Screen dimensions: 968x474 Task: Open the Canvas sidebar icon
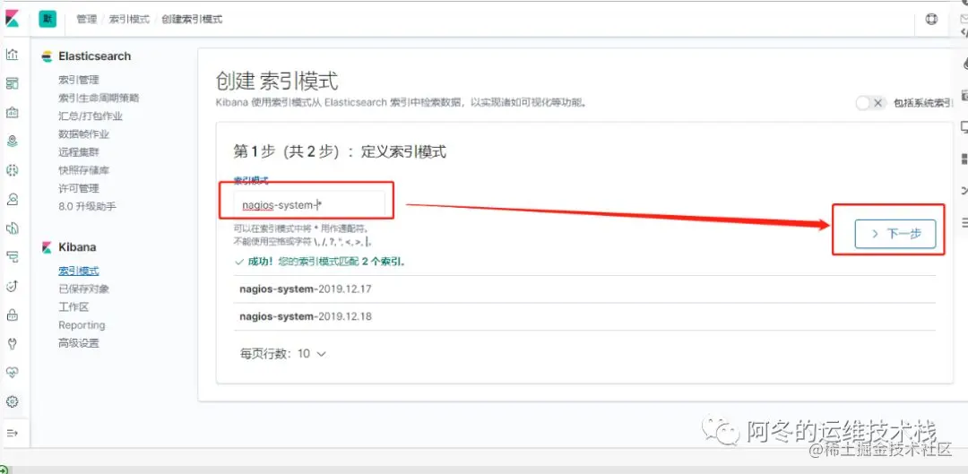[x=12, y=112]
